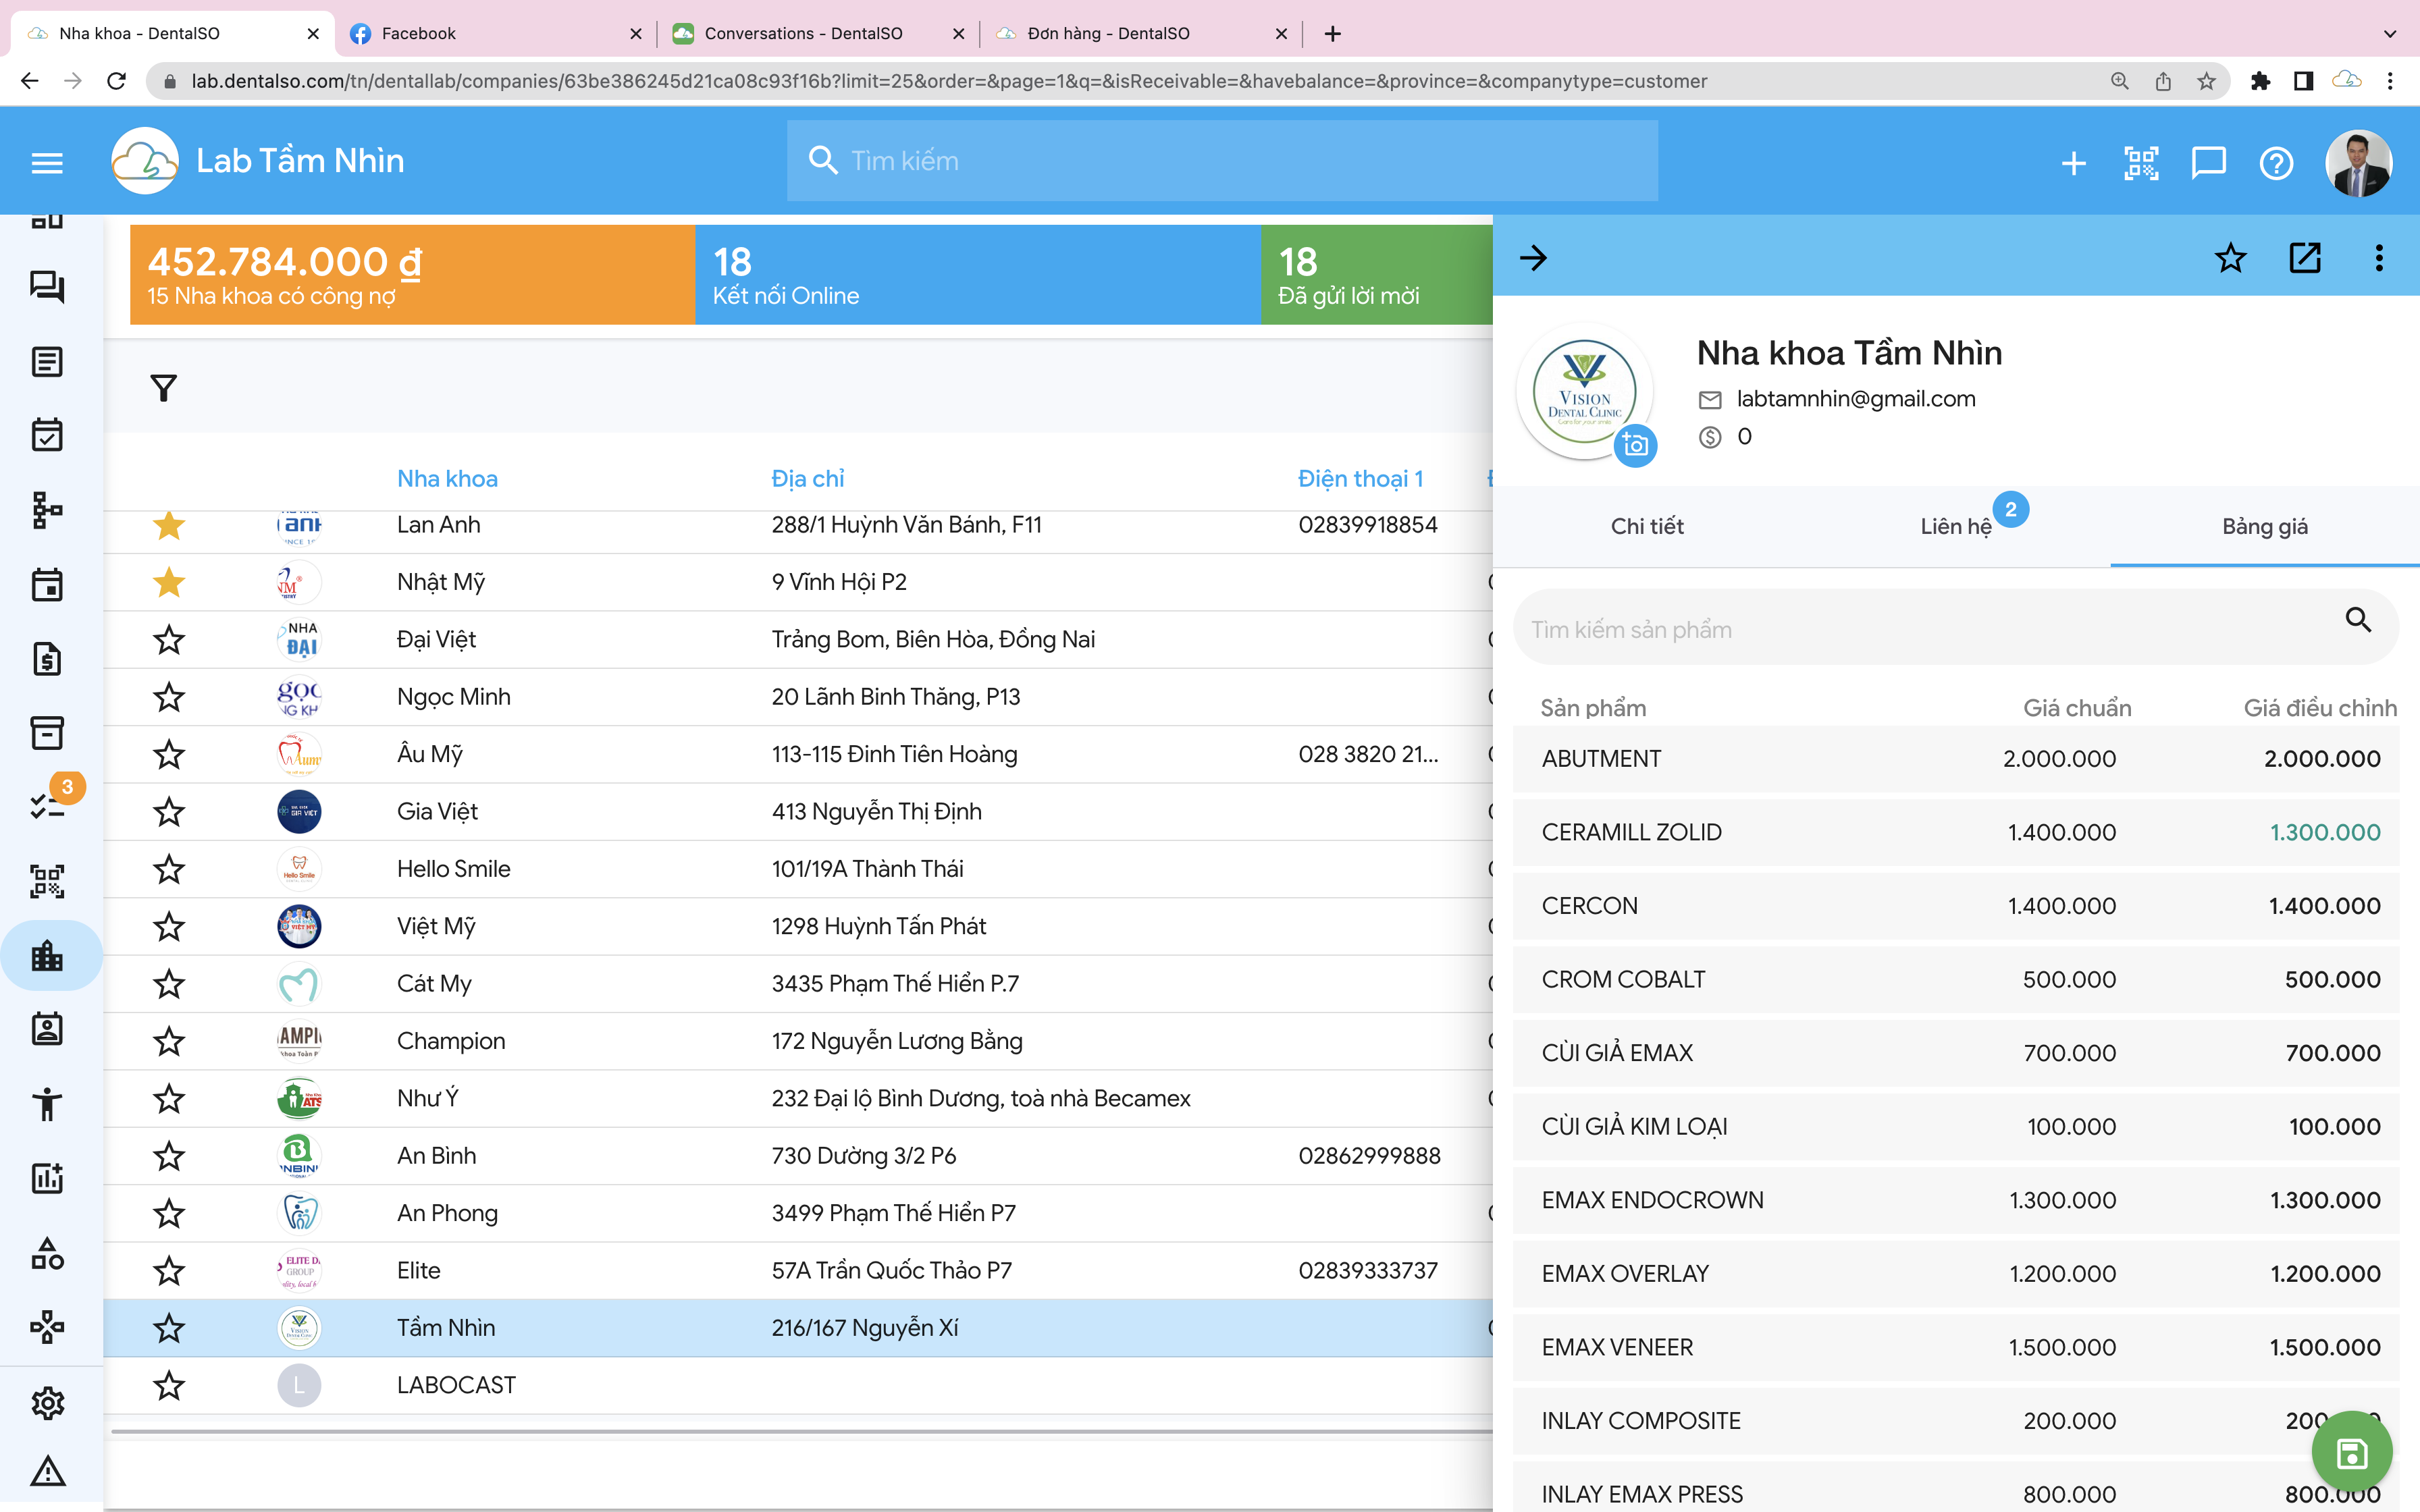Viewport: 2420px width, 1512px height.
Task: Click the product search magnifier icon
Action: [2358, 620]
